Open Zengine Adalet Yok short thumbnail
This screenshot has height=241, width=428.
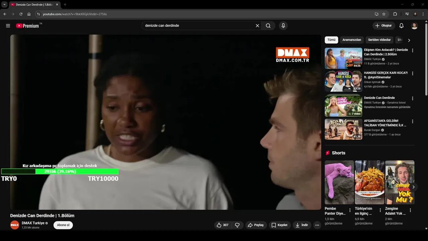[400, 182]
